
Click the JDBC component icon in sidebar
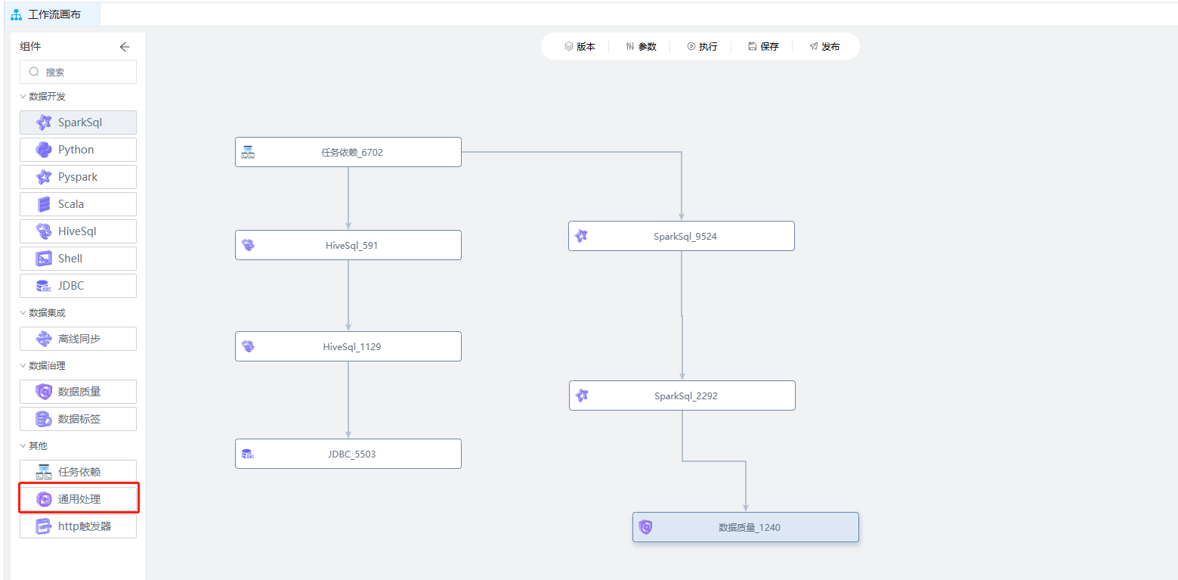click(44, 286)
